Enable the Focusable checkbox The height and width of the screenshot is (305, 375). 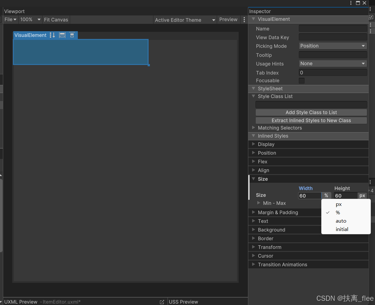click(301, 81)
